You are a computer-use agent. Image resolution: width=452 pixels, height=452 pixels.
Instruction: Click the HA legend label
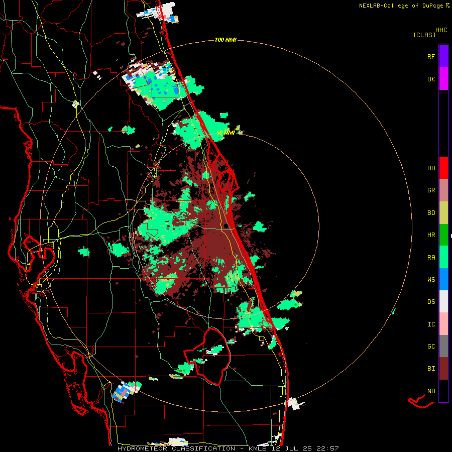[x=431, y=168]
